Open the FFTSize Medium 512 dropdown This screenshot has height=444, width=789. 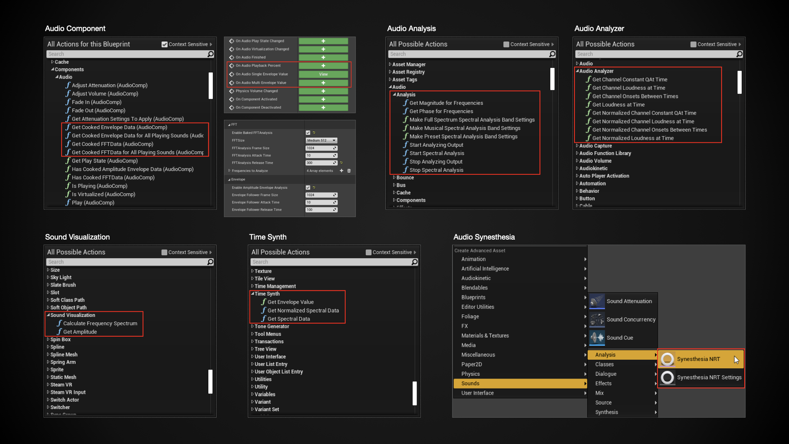(x=321, y=141)
